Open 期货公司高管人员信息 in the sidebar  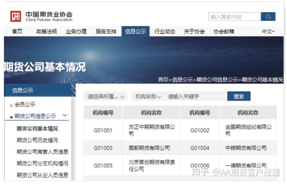click(x=43, y=152)
